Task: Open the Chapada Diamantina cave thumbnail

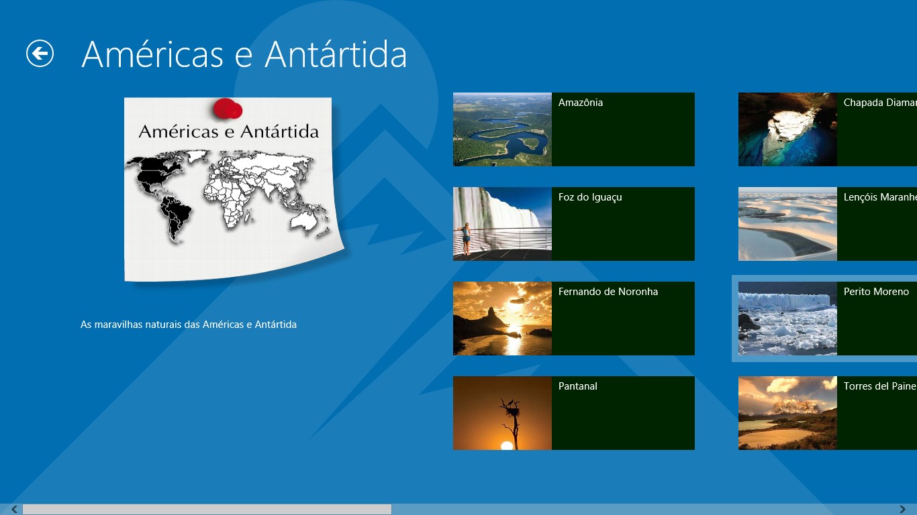Action: [x=787, y=129]
